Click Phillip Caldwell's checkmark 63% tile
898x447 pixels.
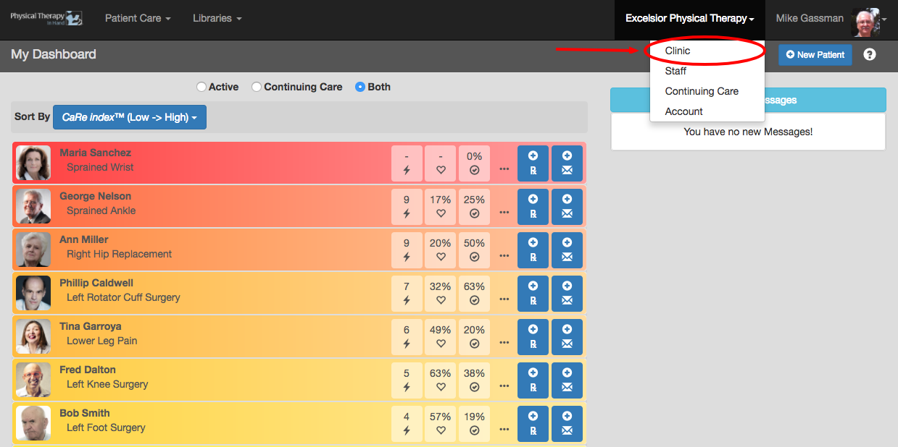(x=474, y=293)
